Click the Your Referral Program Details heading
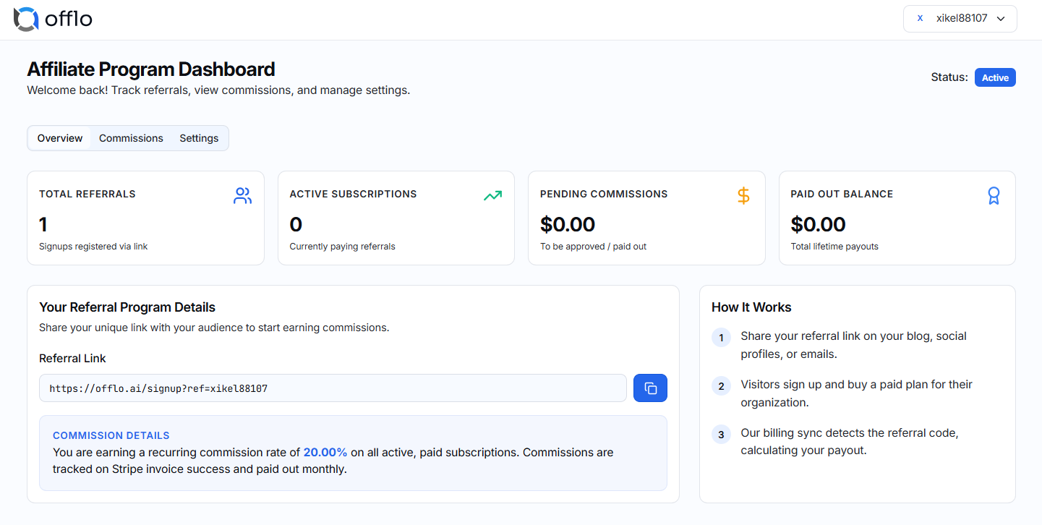1042x525 pixels. [127, 307]
